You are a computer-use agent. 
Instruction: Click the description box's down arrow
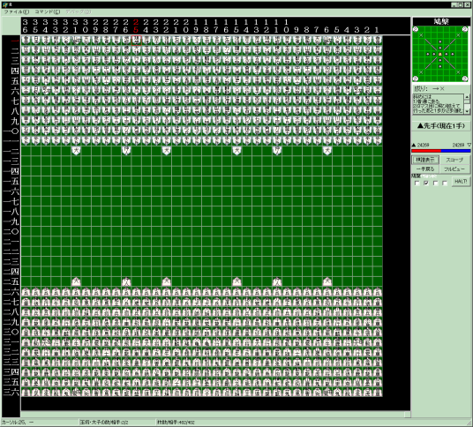pyautogui.click(x=467, y=111)
